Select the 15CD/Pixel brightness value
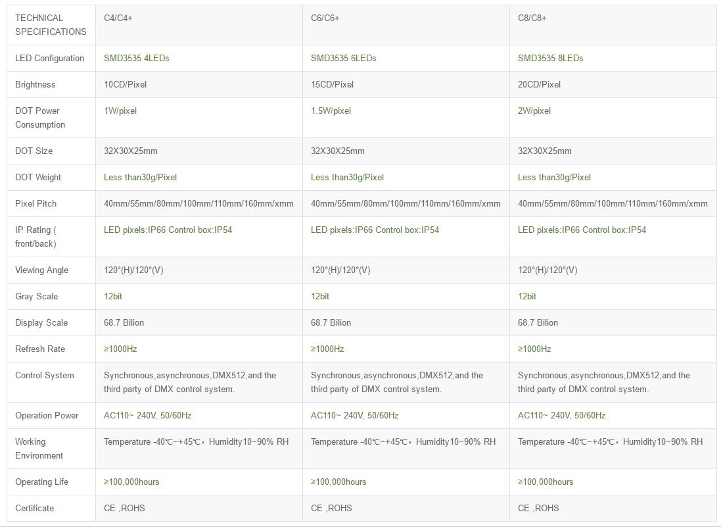Screen dimensions: 721x527 click(x=333, y=84)
